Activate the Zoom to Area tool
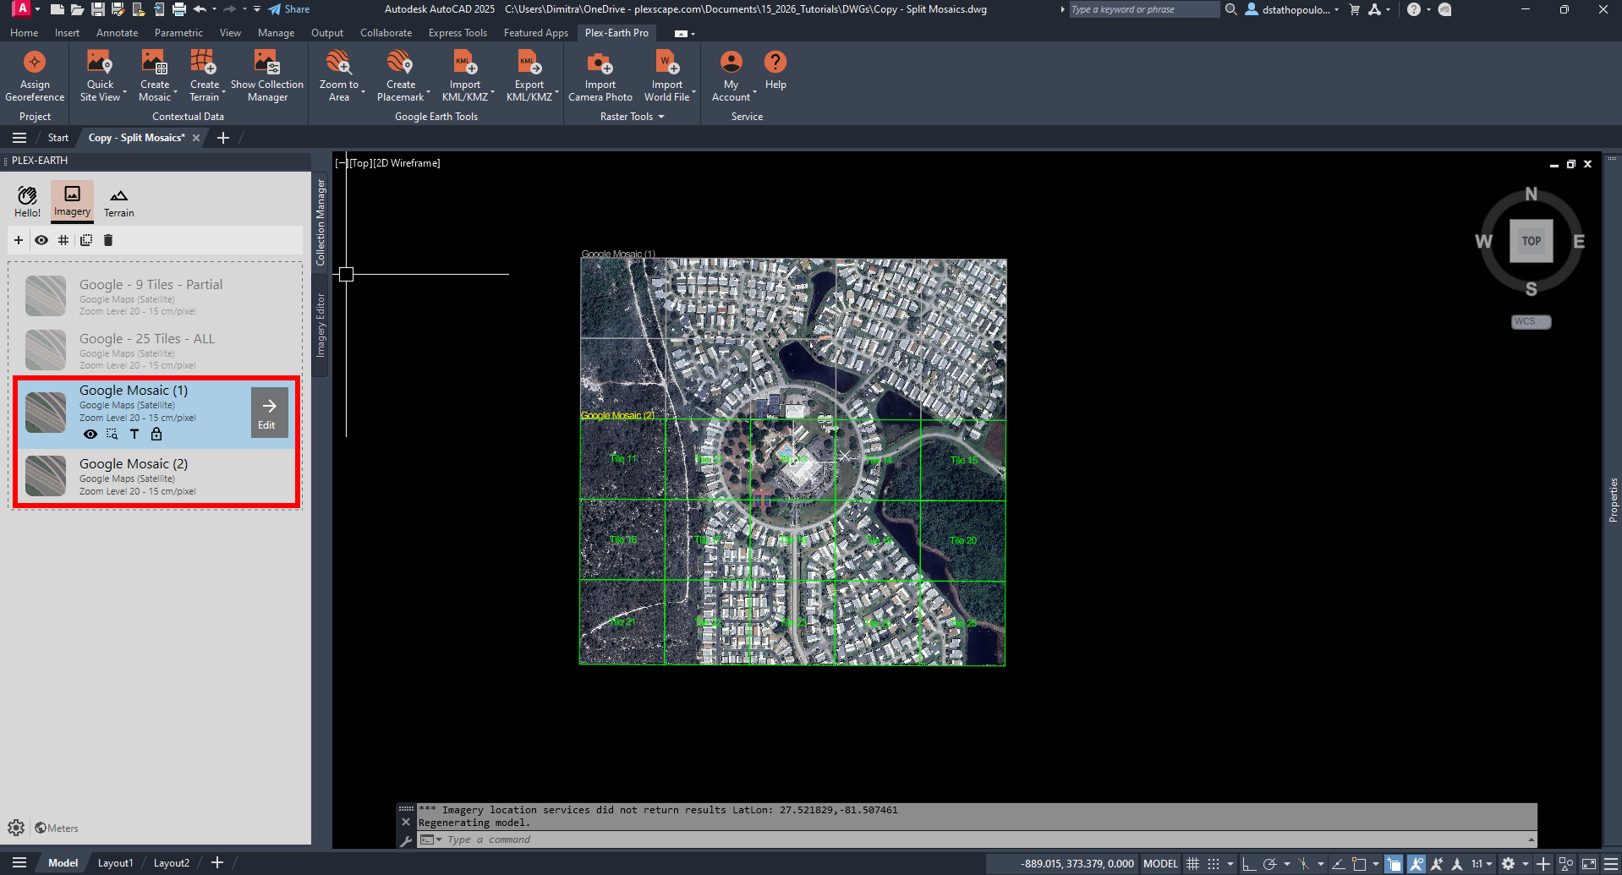Viewport: 1622px width, 875px height. point(339,74)
